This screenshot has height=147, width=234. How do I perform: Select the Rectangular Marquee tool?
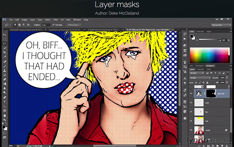click(x=5, y=39)
